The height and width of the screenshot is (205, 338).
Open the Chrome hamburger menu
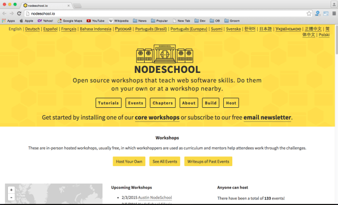pyautogui.click(x=334, y=14)
